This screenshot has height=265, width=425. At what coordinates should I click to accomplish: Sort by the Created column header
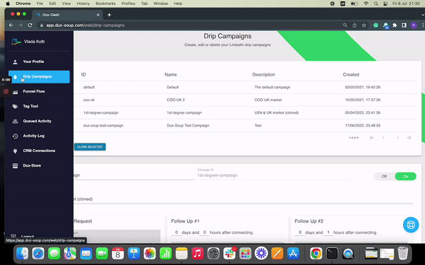(x=351, y=75)
